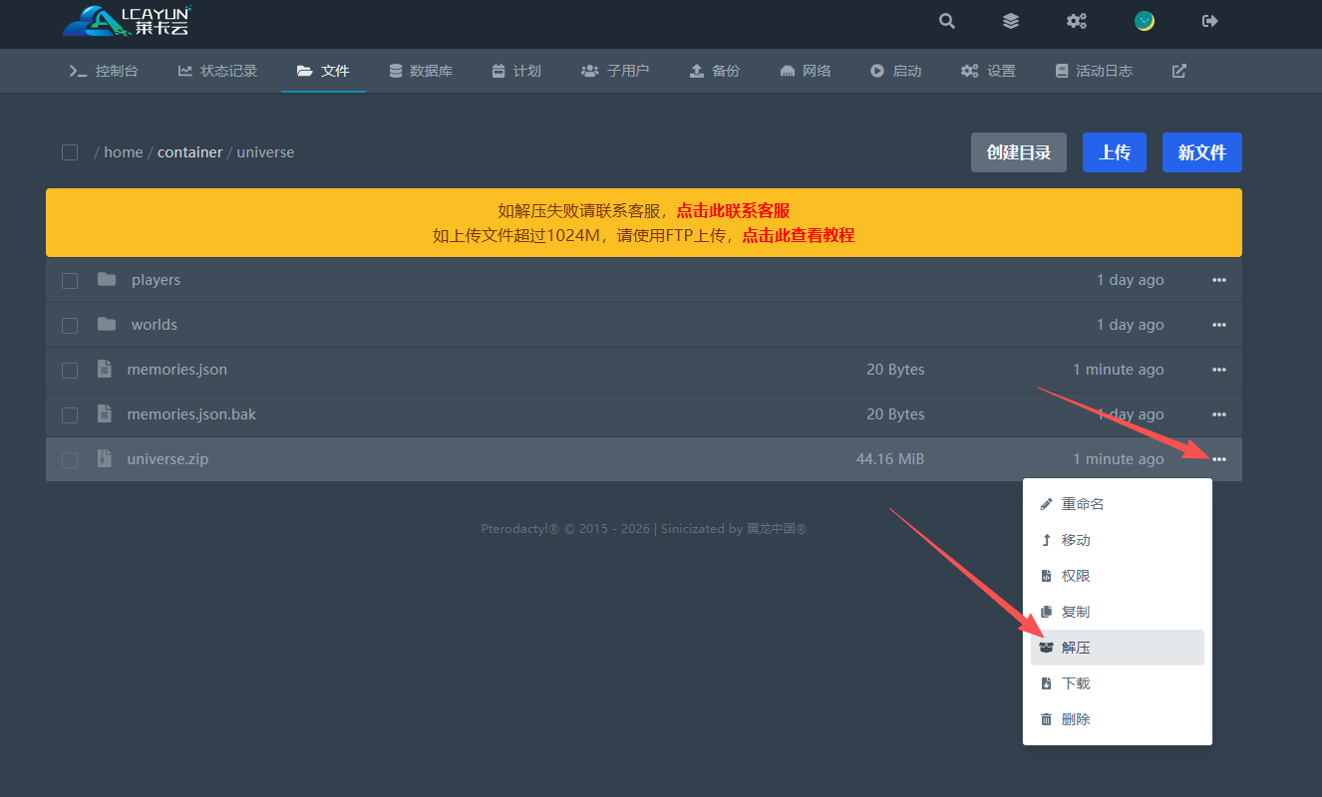Click the logout icon in header
The image size is (1322, 797).
click(x=1210, y=21)
